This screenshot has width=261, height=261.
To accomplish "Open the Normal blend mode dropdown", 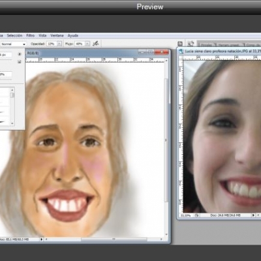I will (x=13, y=44).
